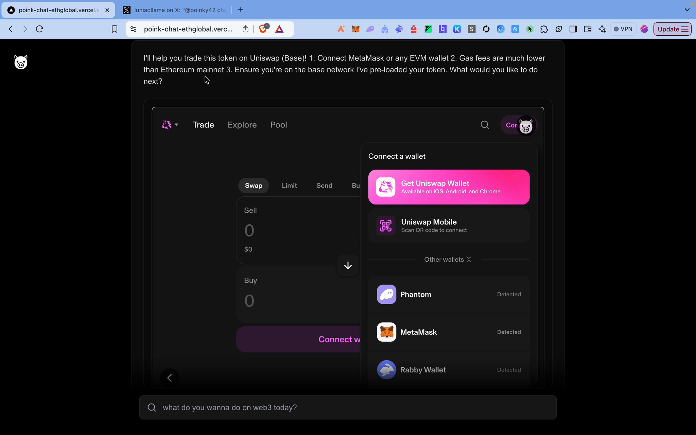
Task: Expand the Uniswap logo dropdown arrow
Action: 176,125
